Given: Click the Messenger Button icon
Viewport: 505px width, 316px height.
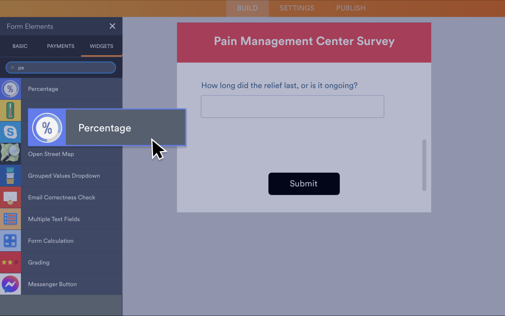Looking at the screenshot, I should pos(10,284).
